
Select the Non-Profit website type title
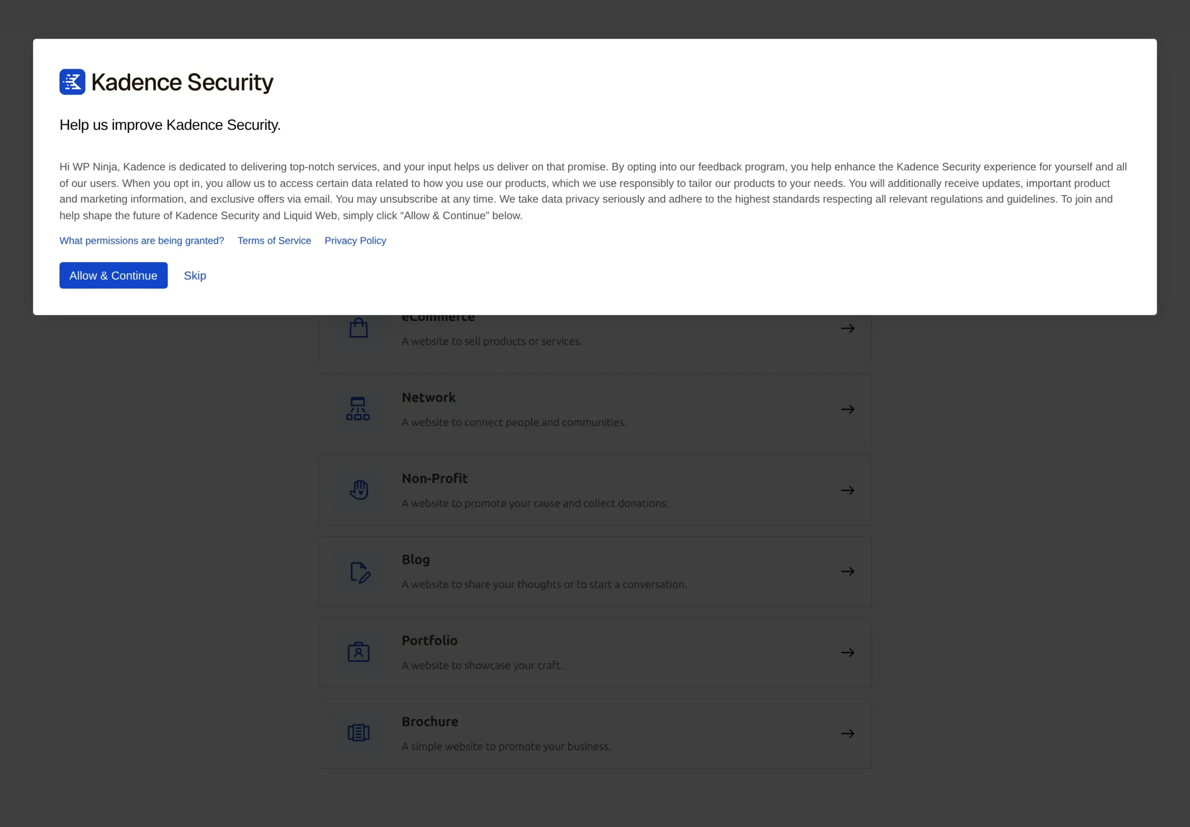[x=435, y=478]
